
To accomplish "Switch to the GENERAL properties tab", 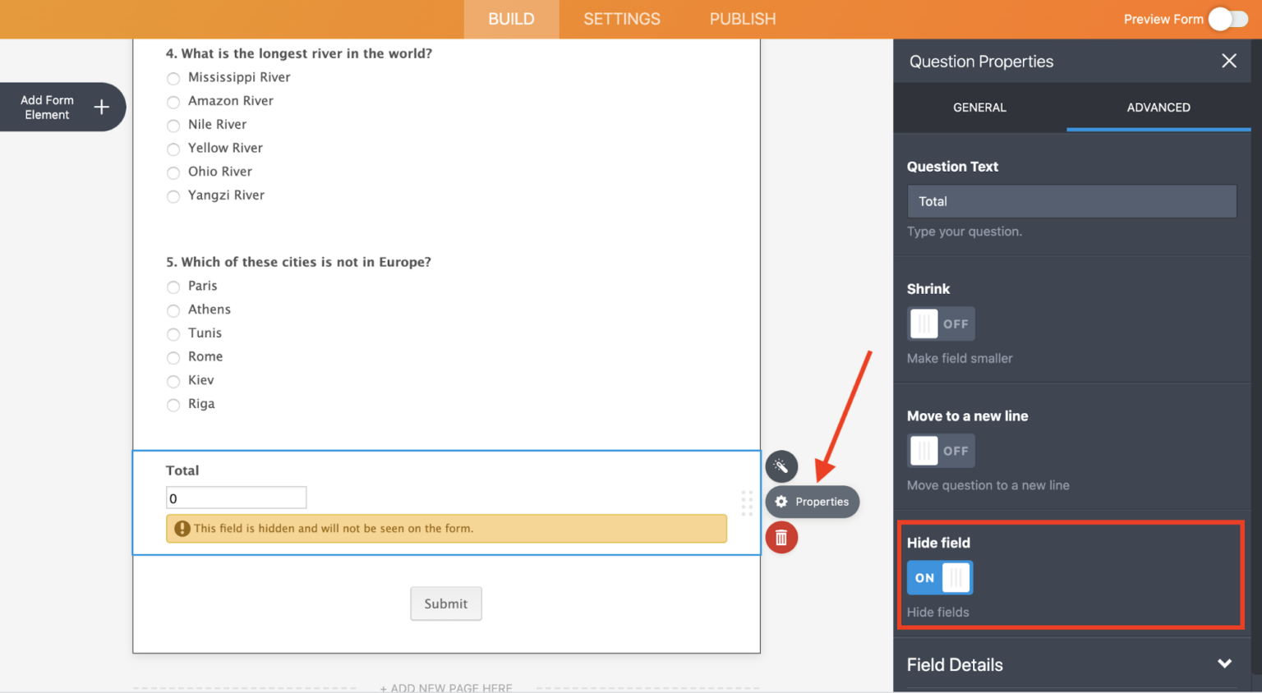I will click(x=979, y=108).
